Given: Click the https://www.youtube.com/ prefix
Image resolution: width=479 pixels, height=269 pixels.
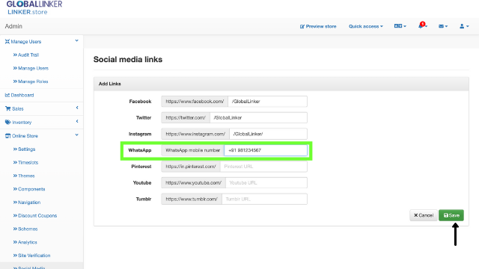Looking at the screenshot, I should (193, 182).
